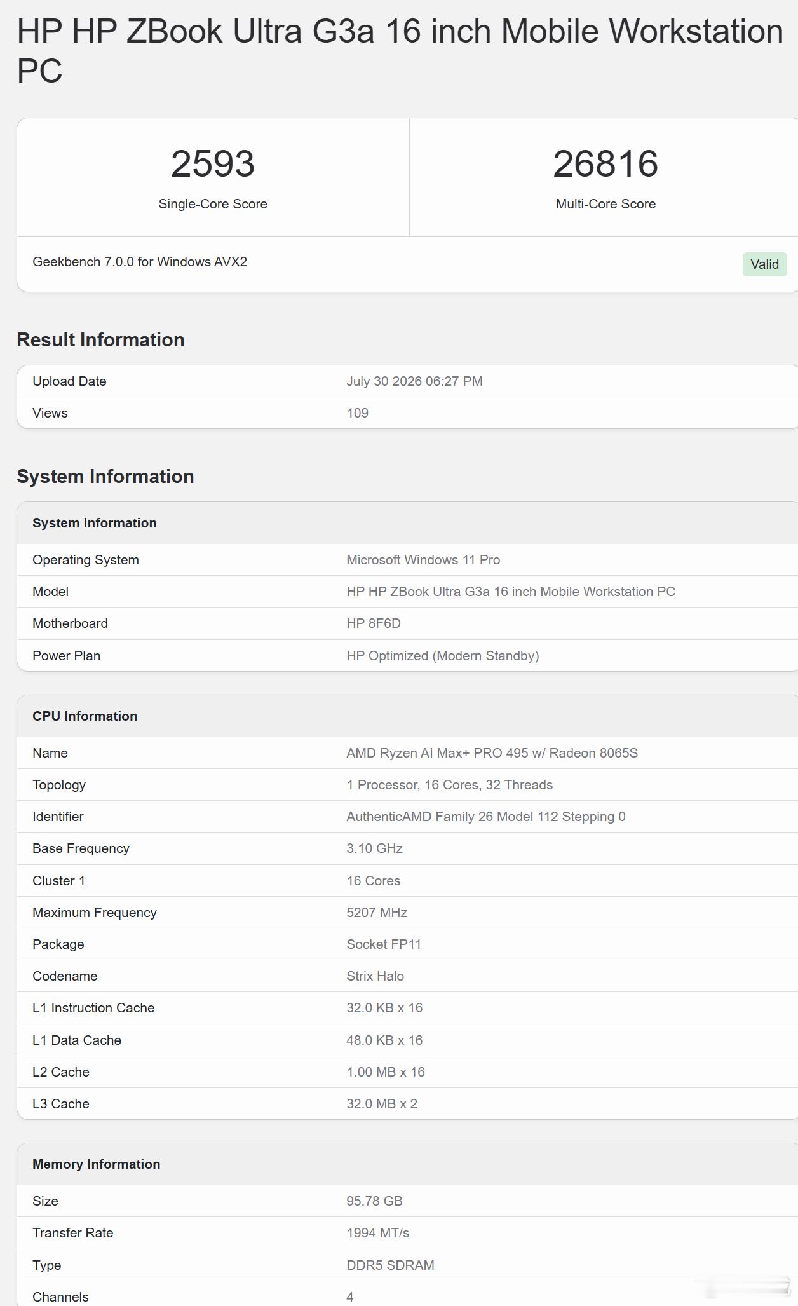Click the Multi-Core Score label
Image resolution: width=798 pixels, height=1306 pixels.
pyautogui.click(x=605, y=204)
